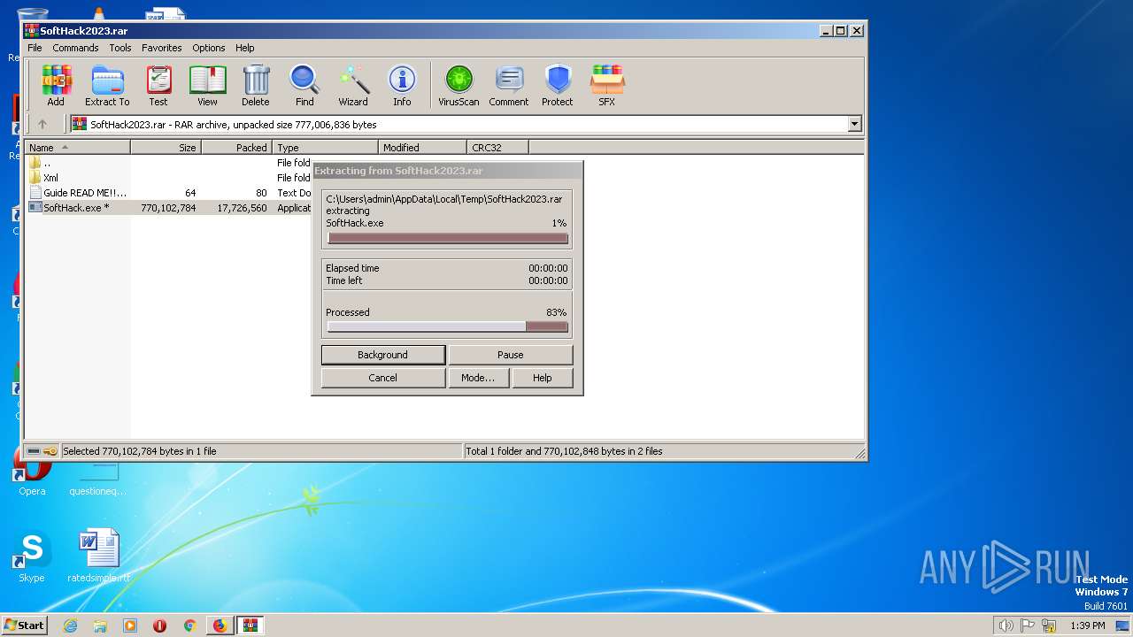Open the File menu
Viewport: 1133px width, 637px height.
(x=35, y=48)
